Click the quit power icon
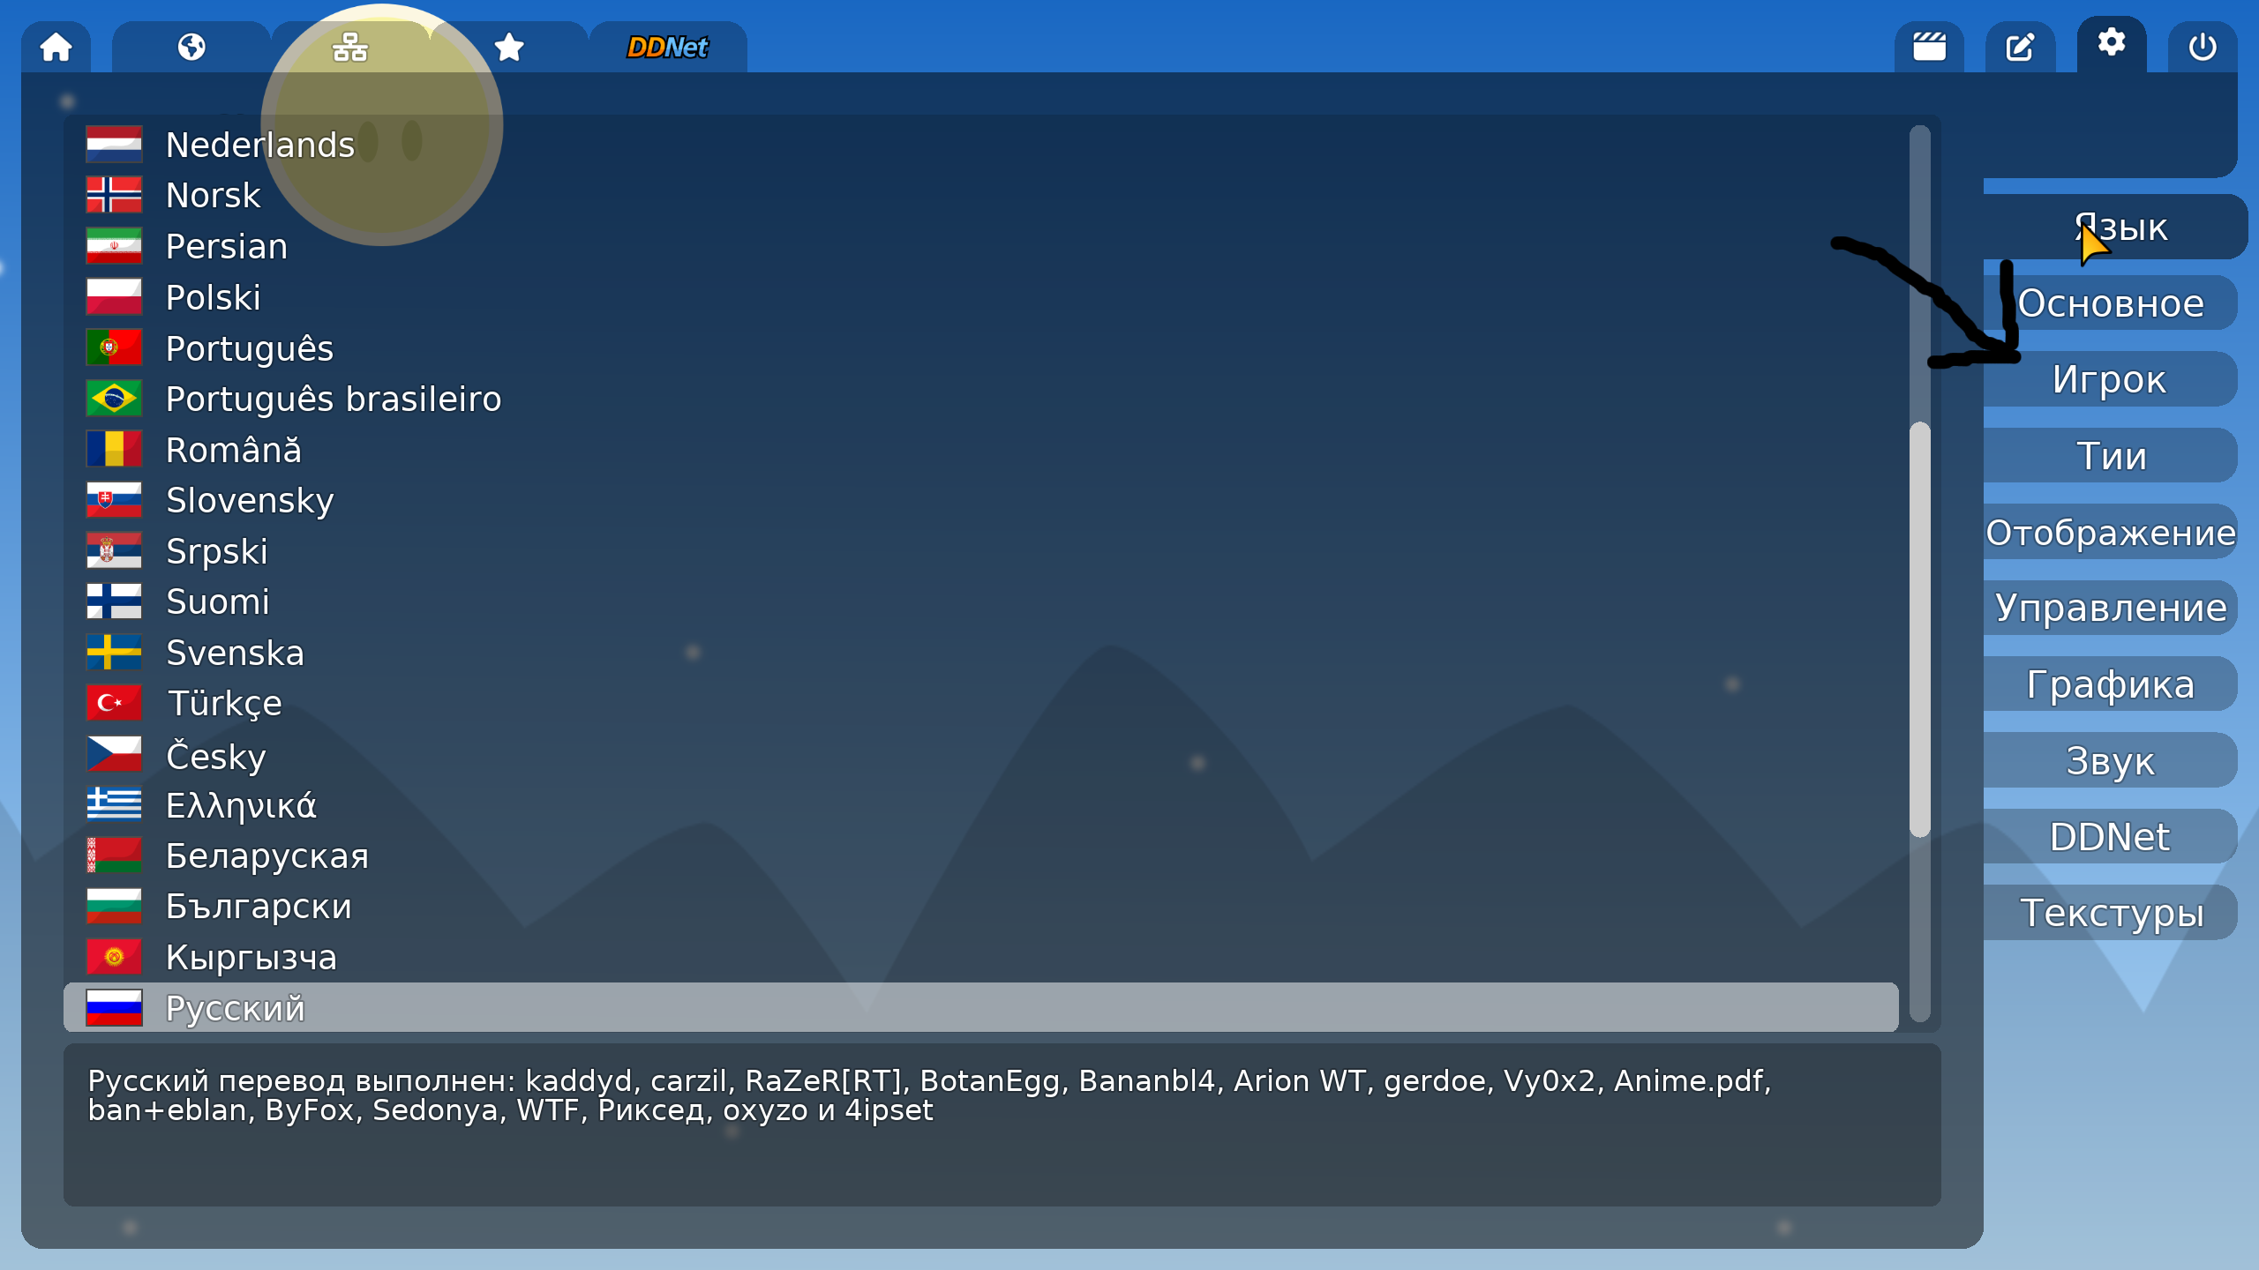The image size is (2259, 1270). coord(2202,47)
